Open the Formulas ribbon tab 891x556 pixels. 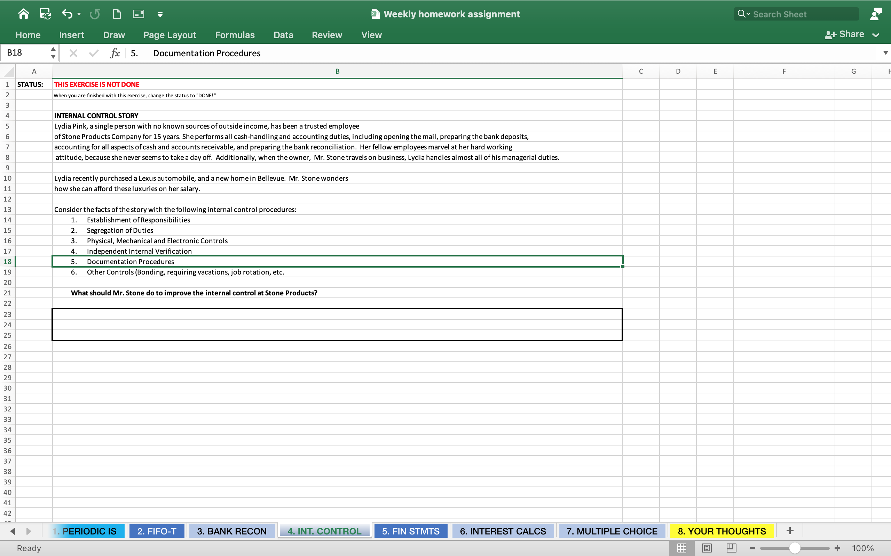(x=235, y=35)
